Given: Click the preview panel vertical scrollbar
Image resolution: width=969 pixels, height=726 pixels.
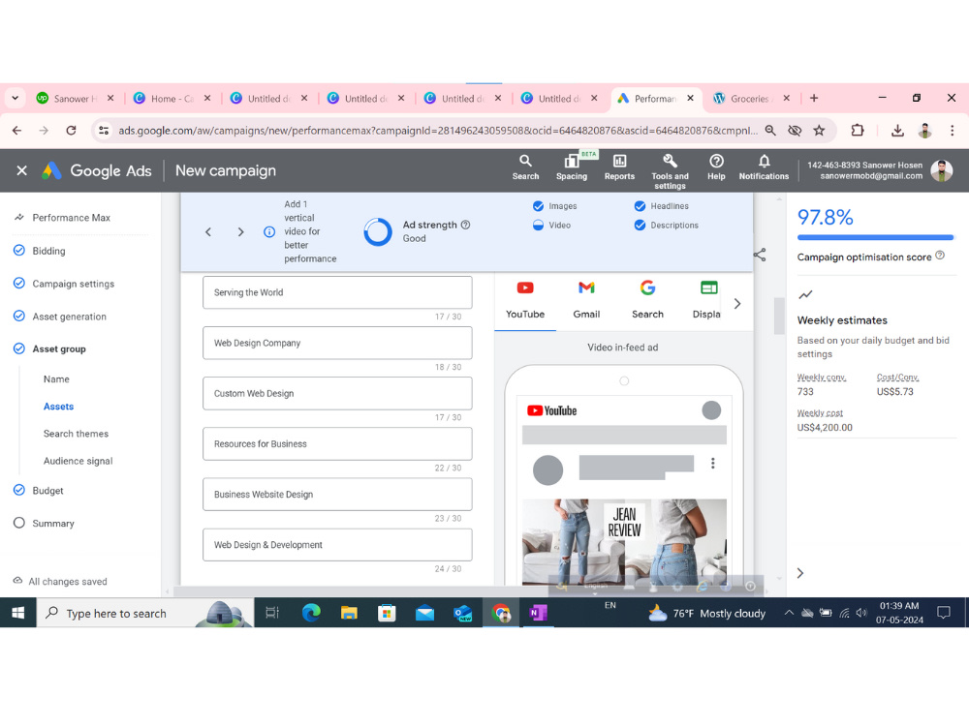Looking at the screenshot, I should coord(779,316).
